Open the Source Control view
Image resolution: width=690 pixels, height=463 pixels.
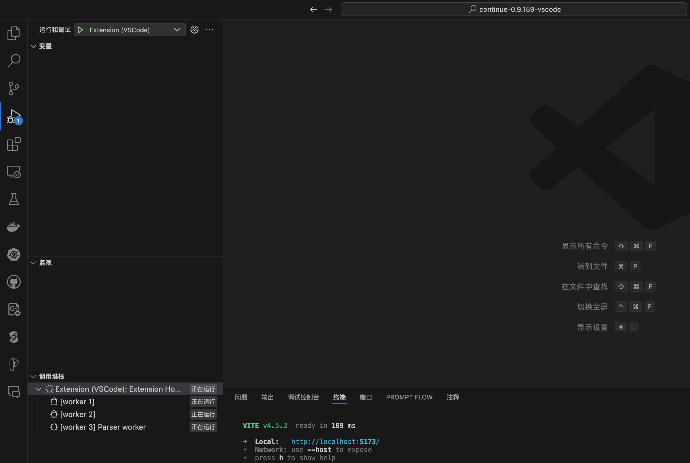tap(14, 88)
